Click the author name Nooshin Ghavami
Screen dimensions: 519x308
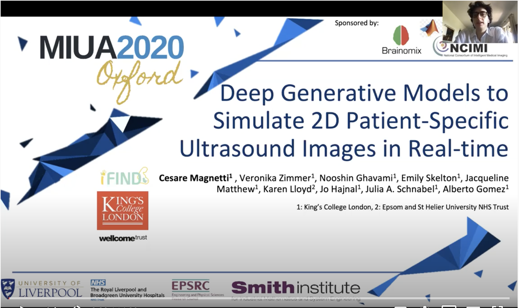point(356,178)
